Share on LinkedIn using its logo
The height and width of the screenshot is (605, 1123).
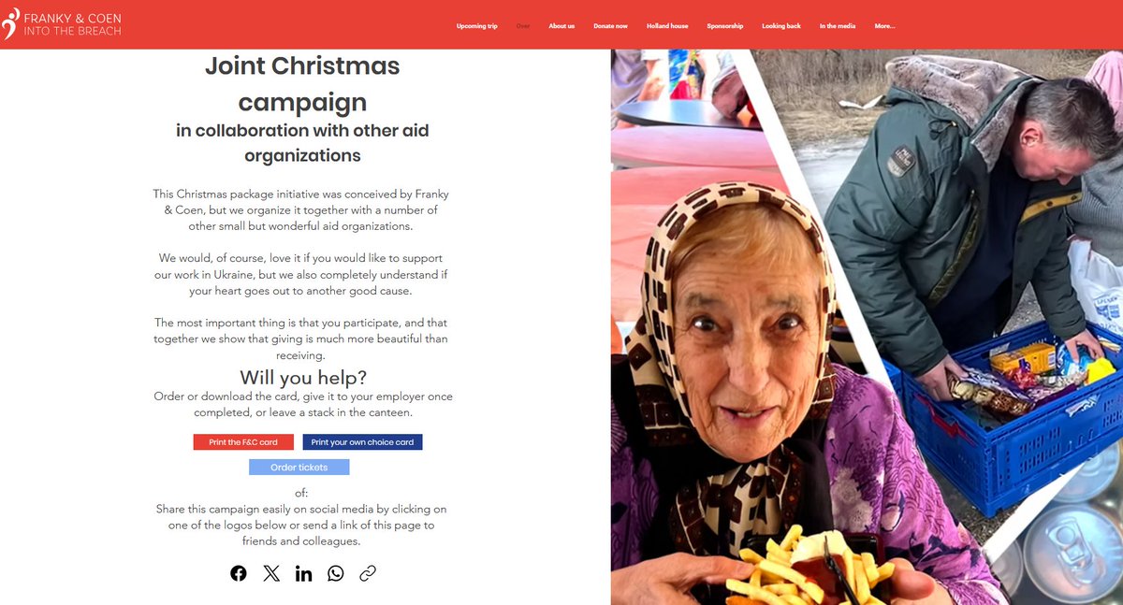303,573
